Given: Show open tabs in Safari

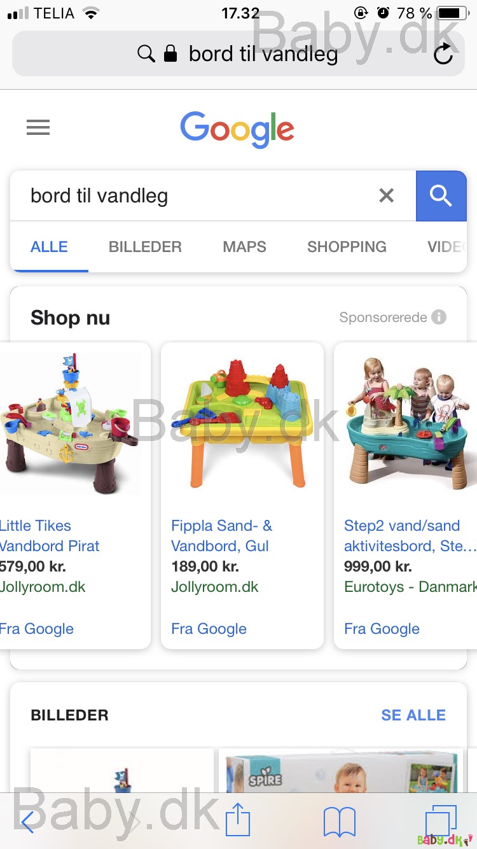Looking at the screenshot, I should (441, 821).
